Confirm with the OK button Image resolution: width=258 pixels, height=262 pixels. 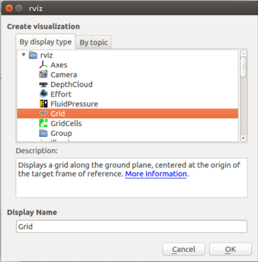point(230,249)
